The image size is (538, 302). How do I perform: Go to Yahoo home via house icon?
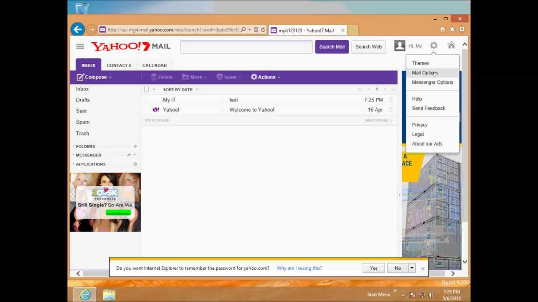click(451, 45)
